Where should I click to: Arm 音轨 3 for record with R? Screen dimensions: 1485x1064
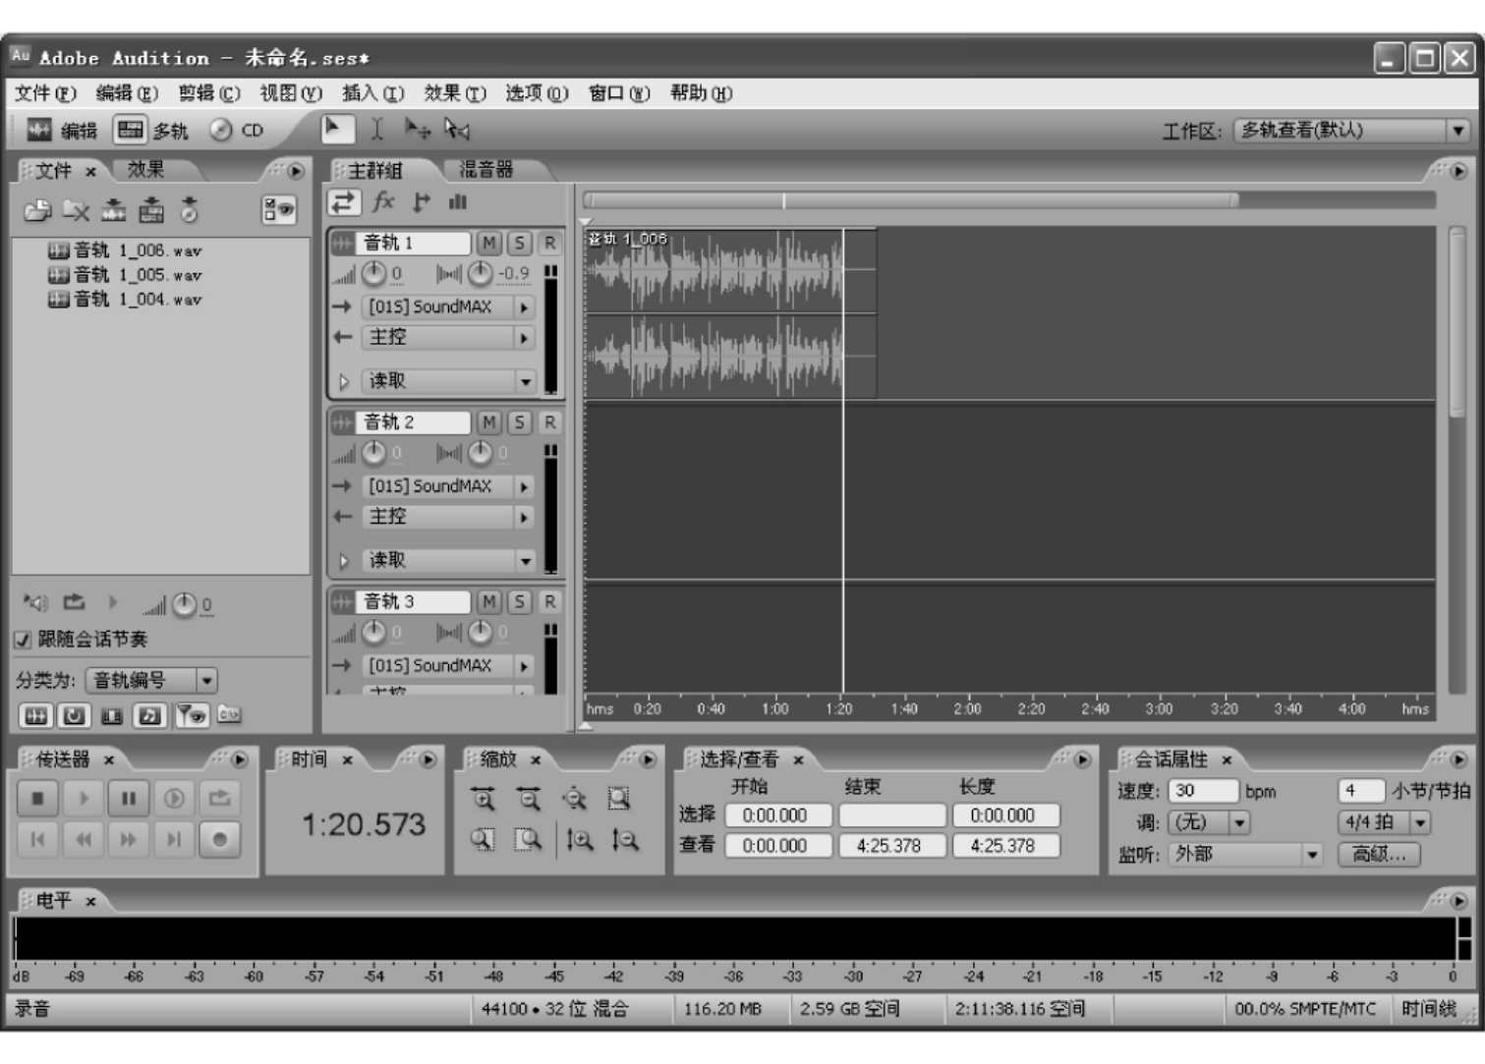click(x=549, y=601)
